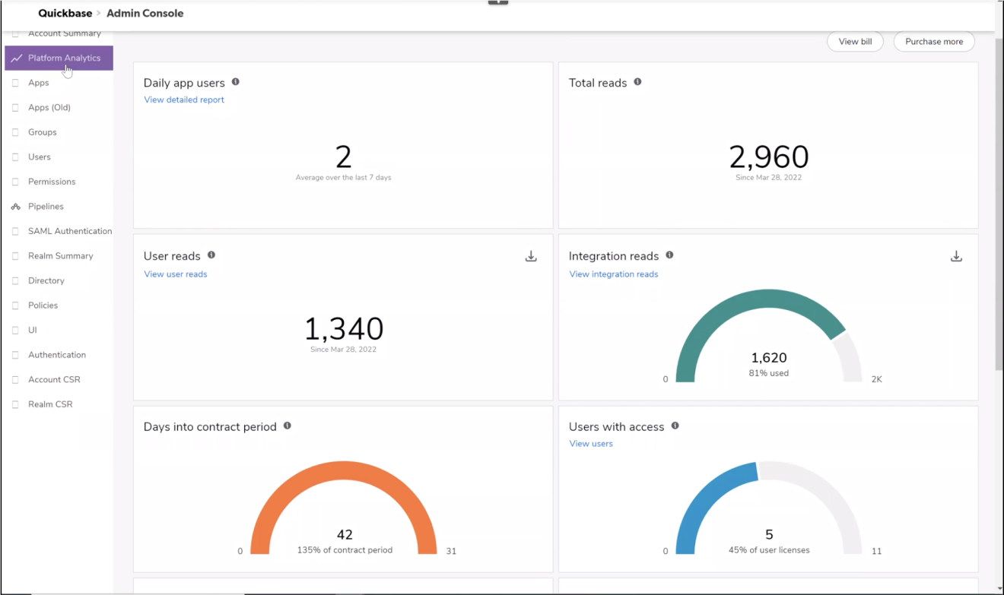Download the Integration reads chart
This screenshot has width=1004, height=595.
(x=955, y=256)
